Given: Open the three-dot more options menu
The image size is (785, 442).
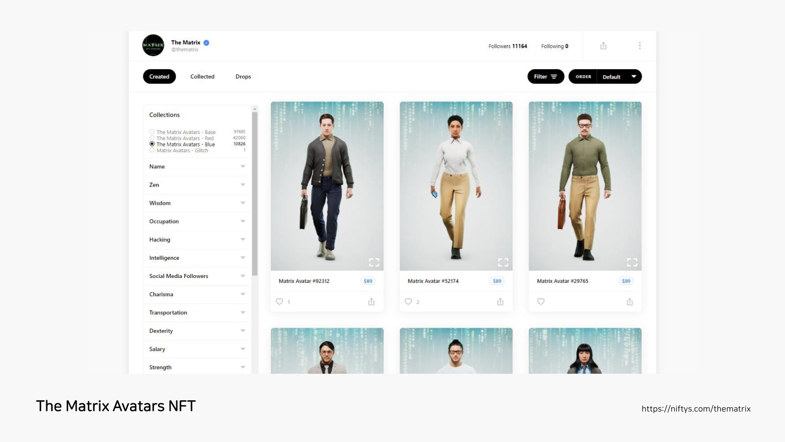Looking at the screenshot, I should [x=640, y=46].
